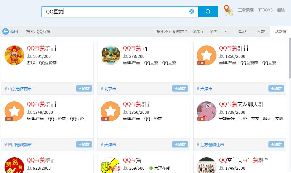Click the vertical scrollbar on the right
Image resolution: width=291 pixels, height=173 pixels.
[289, 59]
